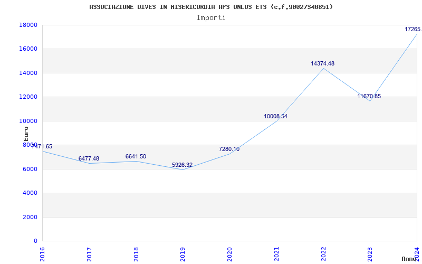
Task: Click the x-axis year 2020
Action: tap(229, 254)
